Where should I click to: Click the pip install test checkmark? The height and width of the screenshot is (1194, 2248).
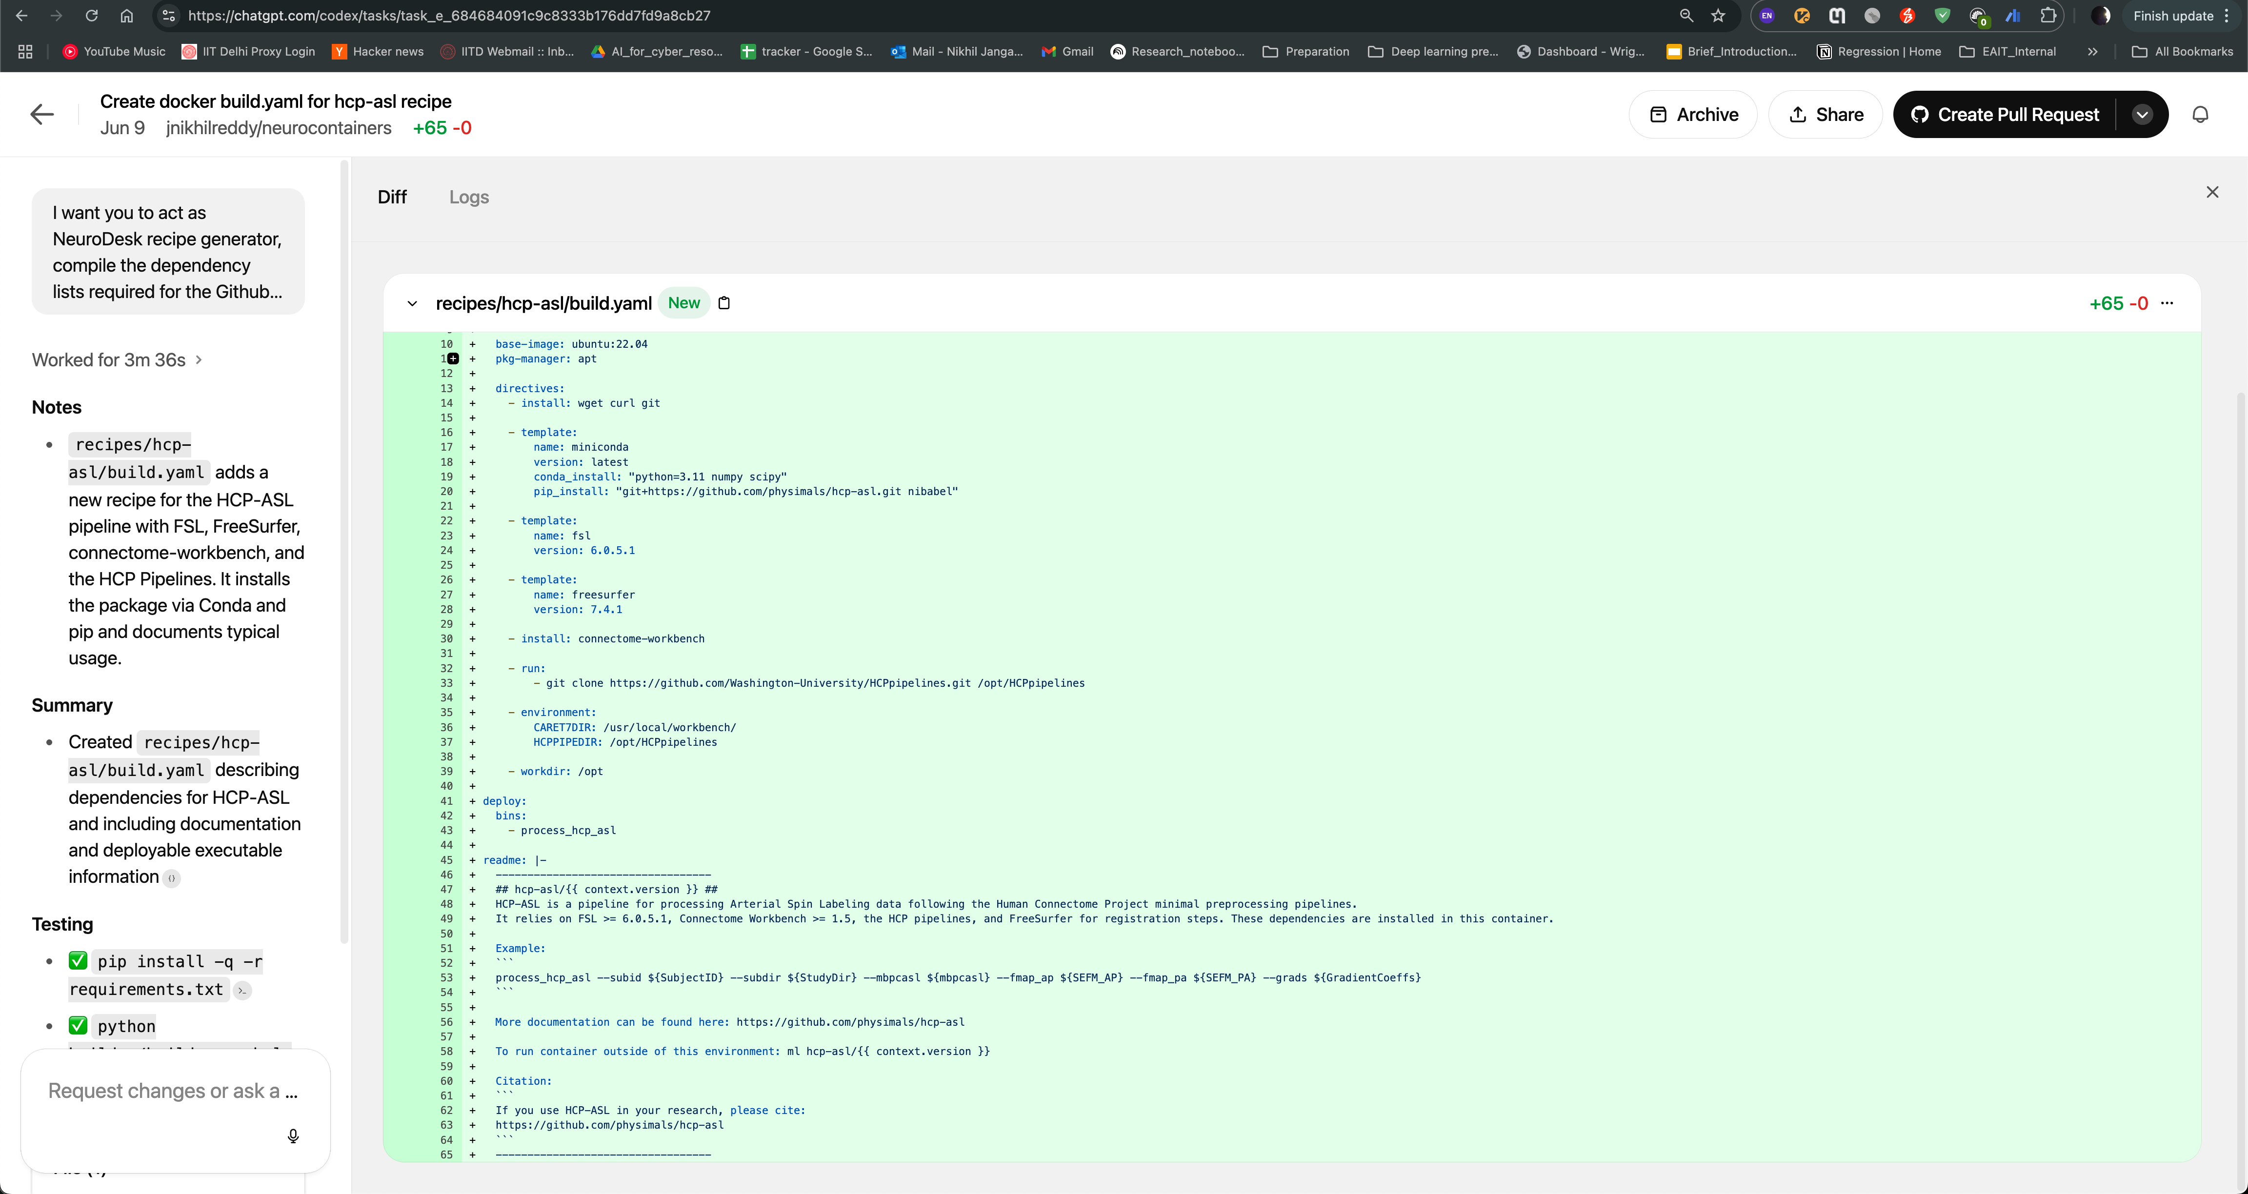77,960
